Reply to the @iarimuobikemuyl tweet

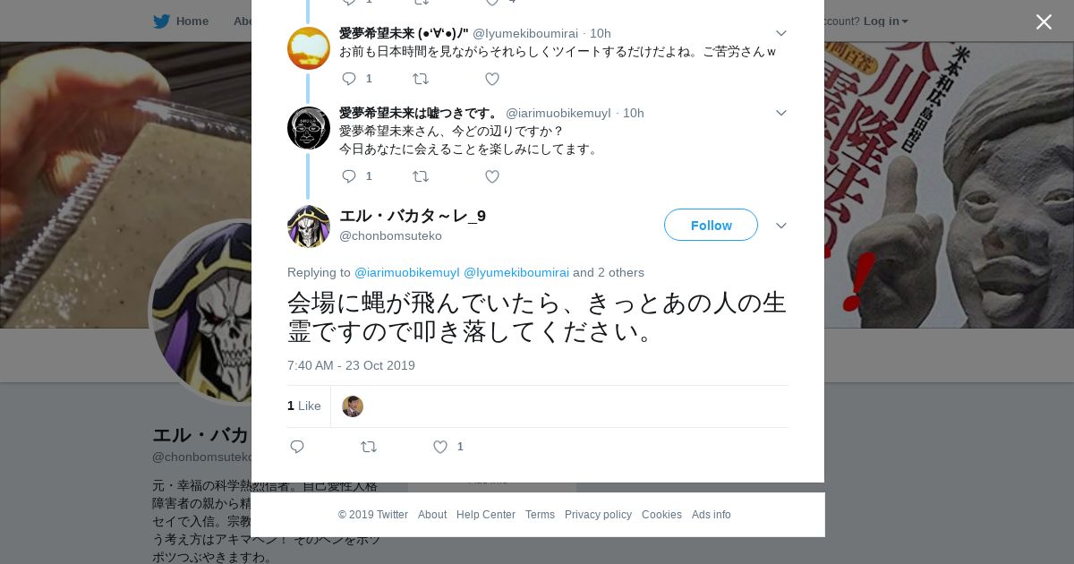pyautogui.click(x=349, y=176)
